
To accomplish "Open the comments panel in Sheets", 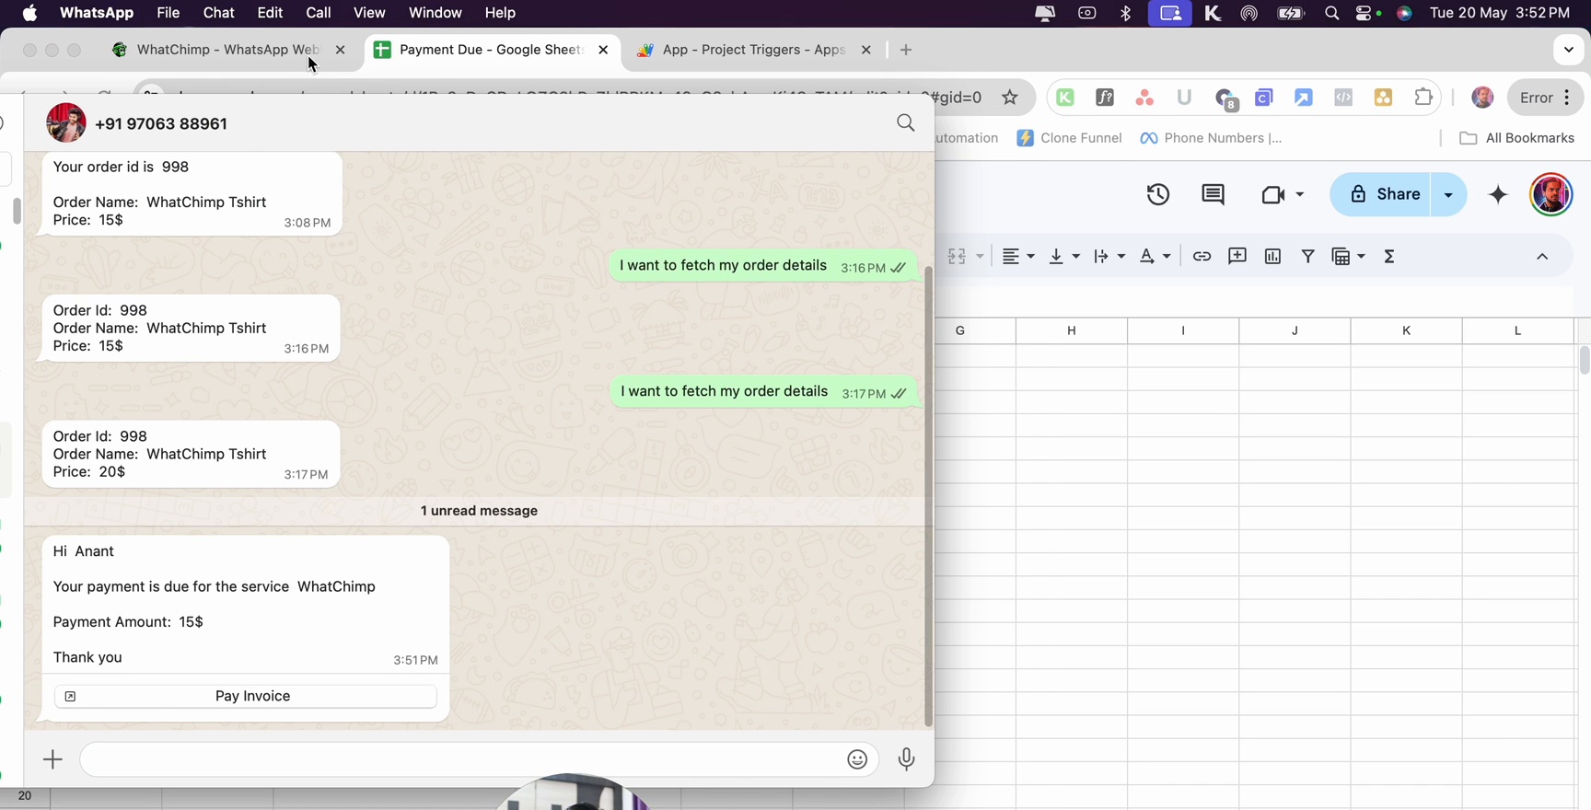I will click(1214, 194).
